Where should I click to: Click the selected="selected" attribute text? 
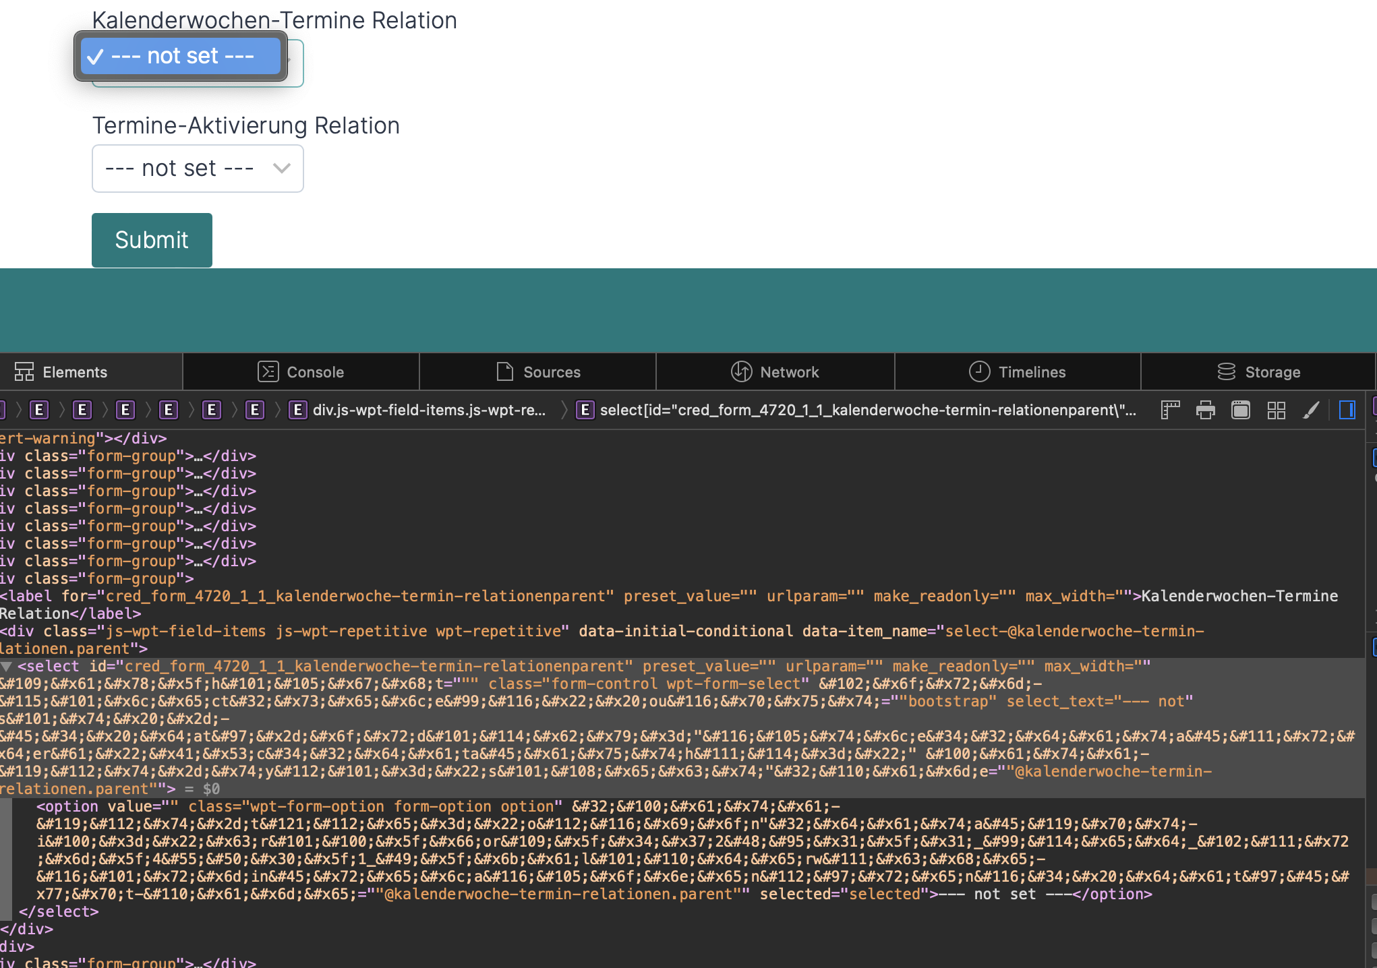point(844,894)
